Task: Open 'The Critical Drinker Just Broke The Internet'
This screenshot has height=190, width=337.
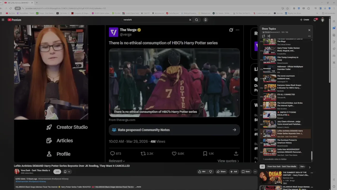Action: coord(286,106)
